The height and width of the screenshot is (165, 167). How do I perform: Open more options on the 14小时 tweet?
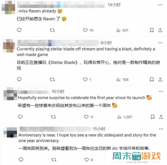pos(160,5)
